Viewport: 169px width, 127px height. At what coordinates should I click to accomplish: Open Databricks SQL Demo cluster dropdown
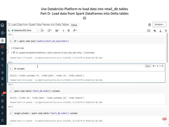(24, 31)
